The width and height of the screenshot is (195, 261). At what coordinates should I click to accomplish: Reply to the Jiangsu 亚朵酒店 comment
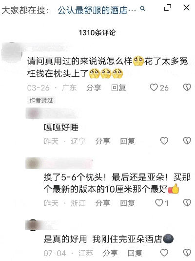pyautogui.click(x=135, y=253)
